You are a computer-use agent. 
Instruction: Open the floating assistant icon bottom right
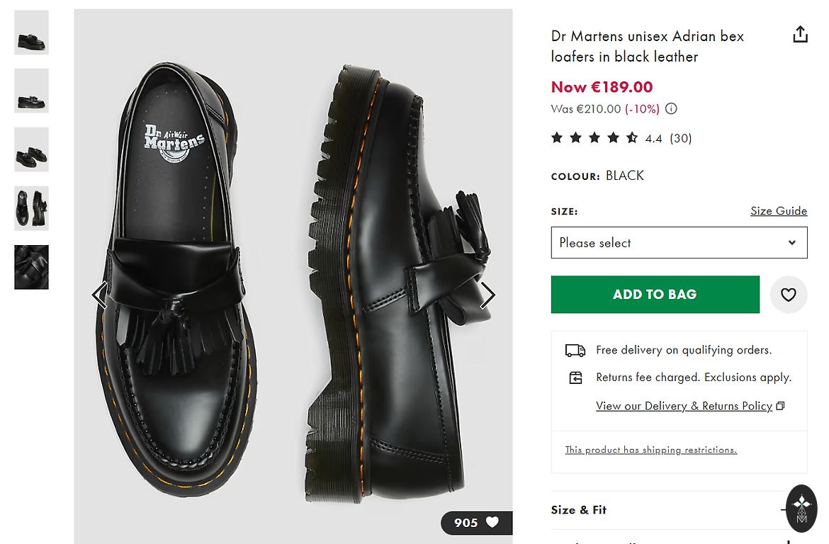(801, 508)
